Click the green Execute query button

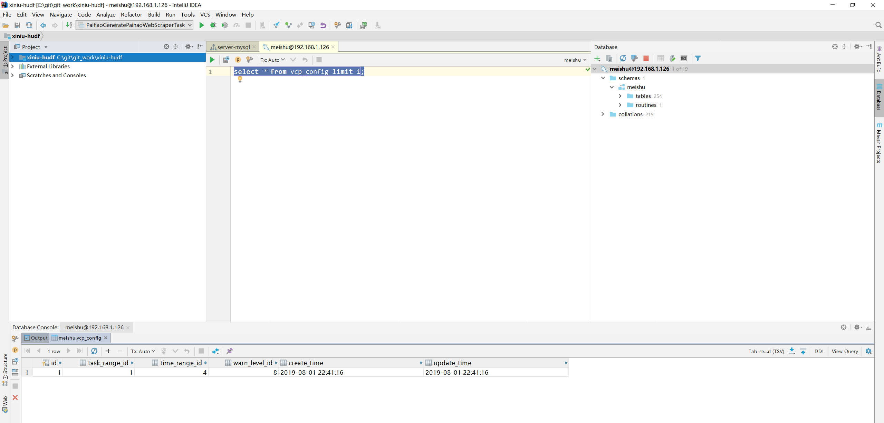tap(212, 60)
